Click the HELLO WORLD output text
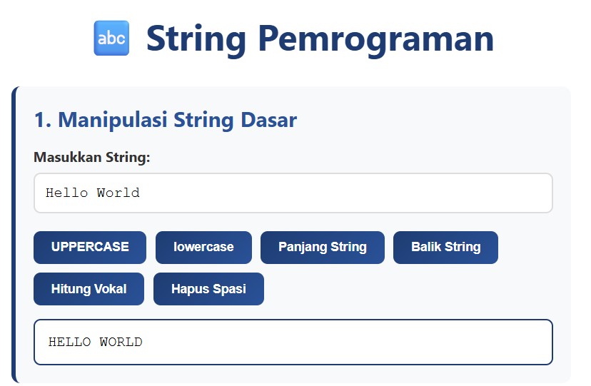The width and height of the screenshot is (591, 386). click(96, 342)
